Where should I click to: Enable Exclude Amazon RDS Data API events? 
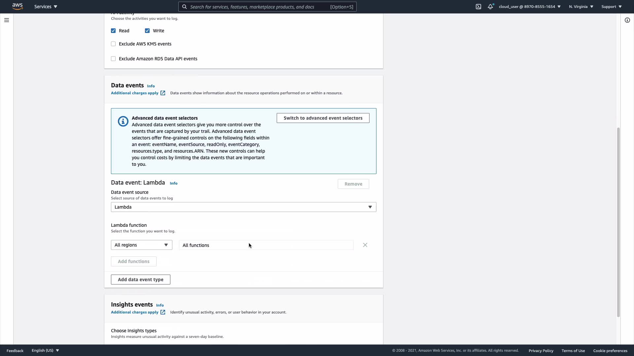coord(113,59)
